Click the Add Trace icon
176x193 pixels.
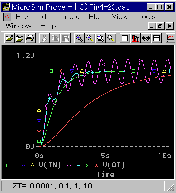coord(170,38)
